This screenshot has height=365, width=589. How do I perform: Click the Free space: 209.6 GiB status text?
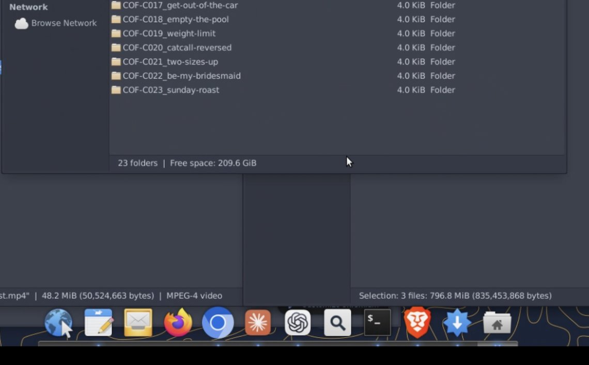tap(213, 163)
